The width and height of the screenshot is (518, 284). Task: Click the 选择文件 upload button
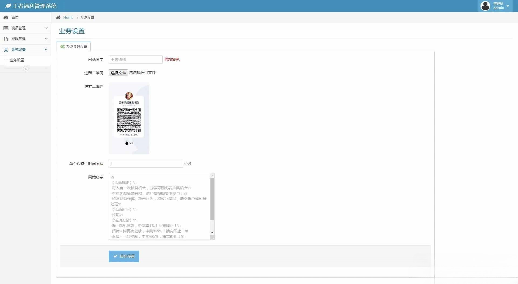[118, 73]
